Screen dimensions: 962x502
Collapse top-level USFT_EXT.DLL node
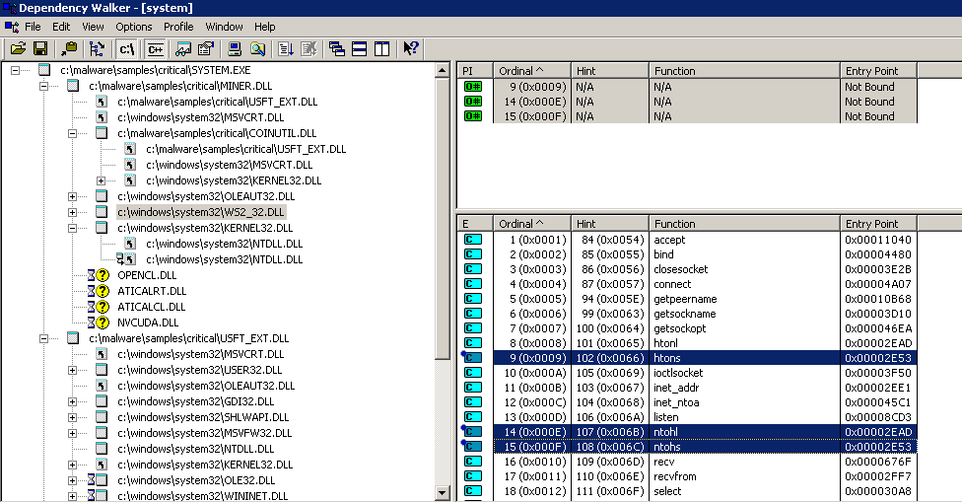pos(43,338)
